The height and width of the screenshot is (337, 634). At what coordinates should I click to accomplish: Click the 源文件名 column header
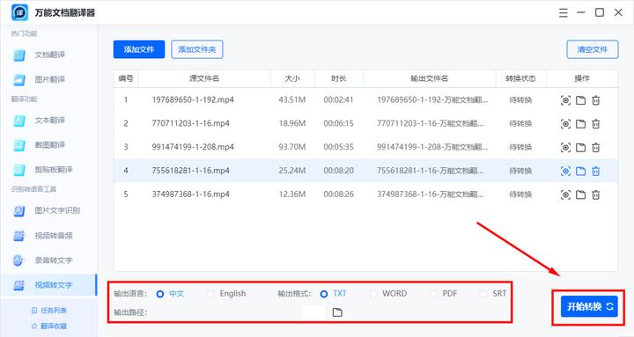(204, 78)
